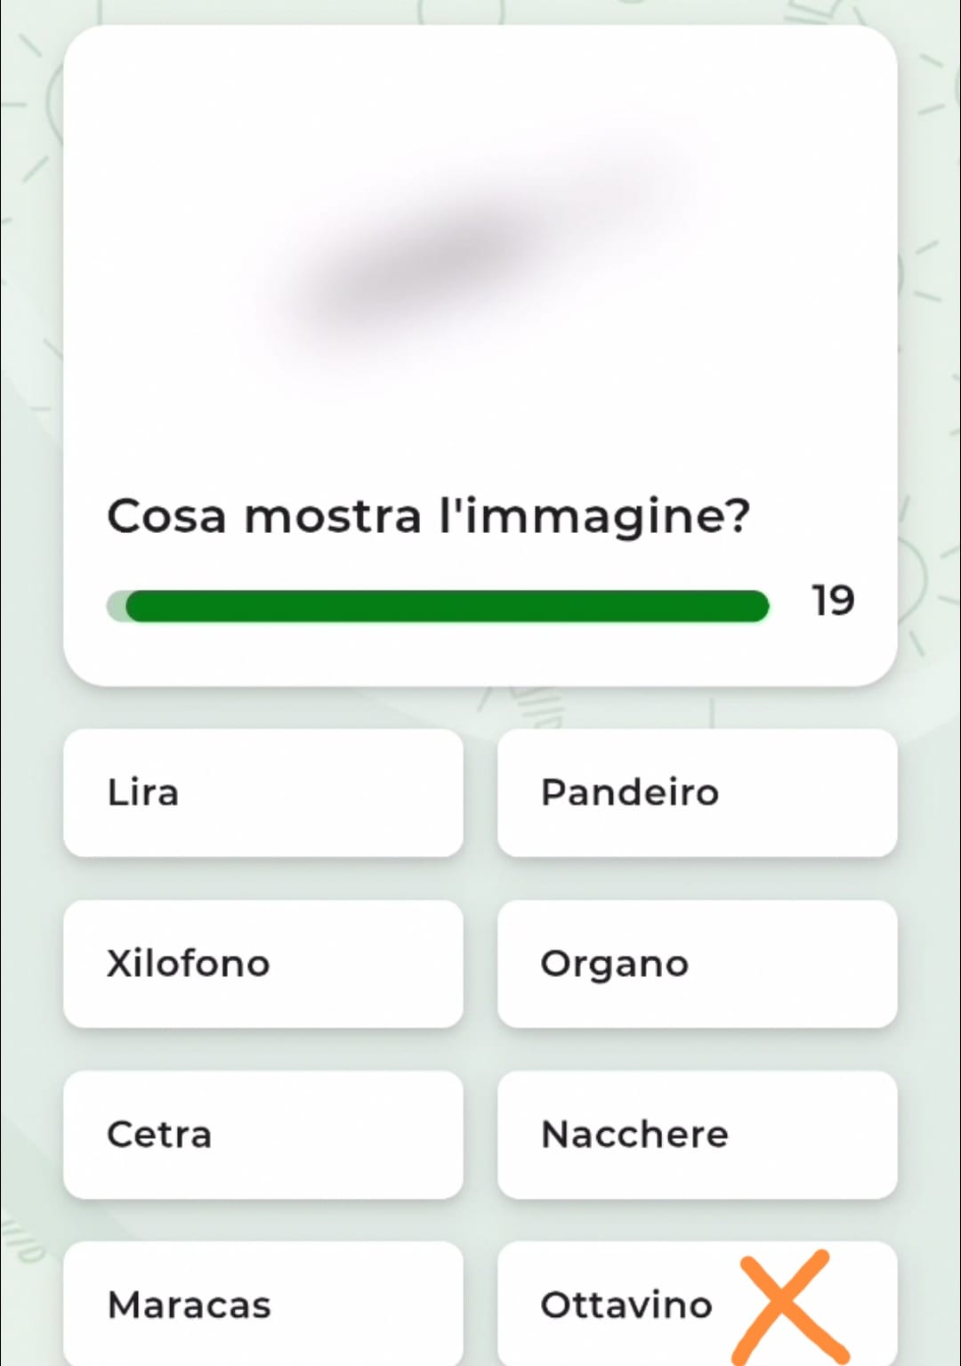The width and height of the screenshot is (961, 1366).
Task: Click the orange X mark icon
Action: pos(788,1306)
